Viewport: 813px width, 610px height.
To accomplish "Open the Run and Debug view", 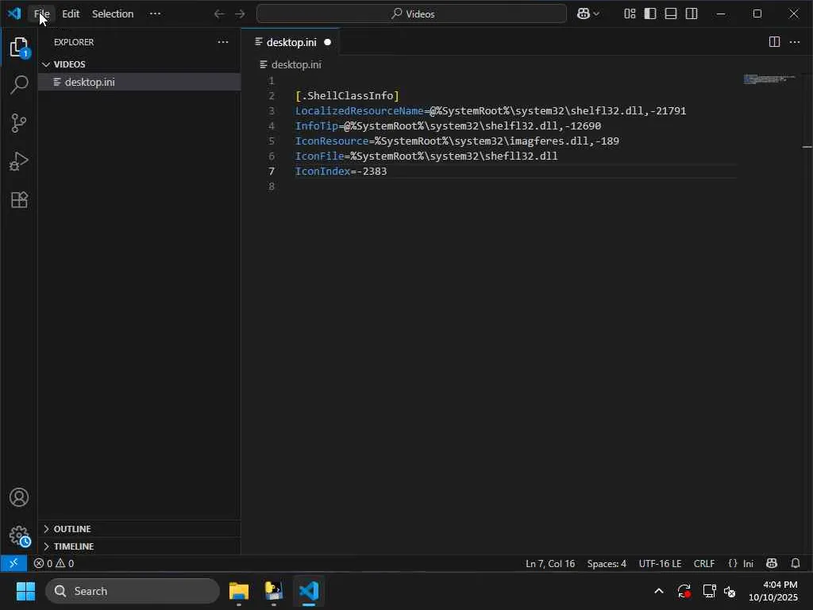I will pos(19,161).
